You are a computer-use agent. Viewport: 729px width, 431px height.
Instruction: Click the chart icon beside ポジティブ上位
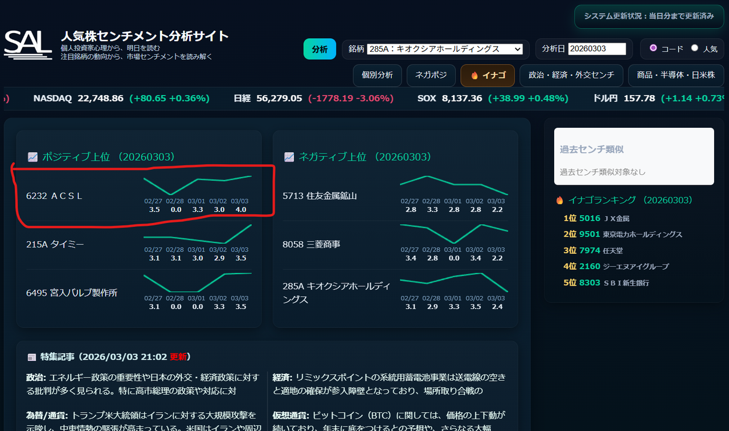(x=31, y=157)
